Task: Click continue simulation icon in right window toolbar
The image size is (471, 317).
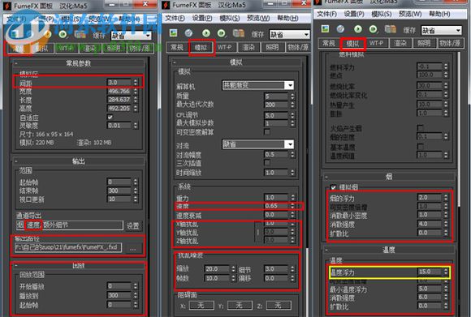Action: pos(374,29)
